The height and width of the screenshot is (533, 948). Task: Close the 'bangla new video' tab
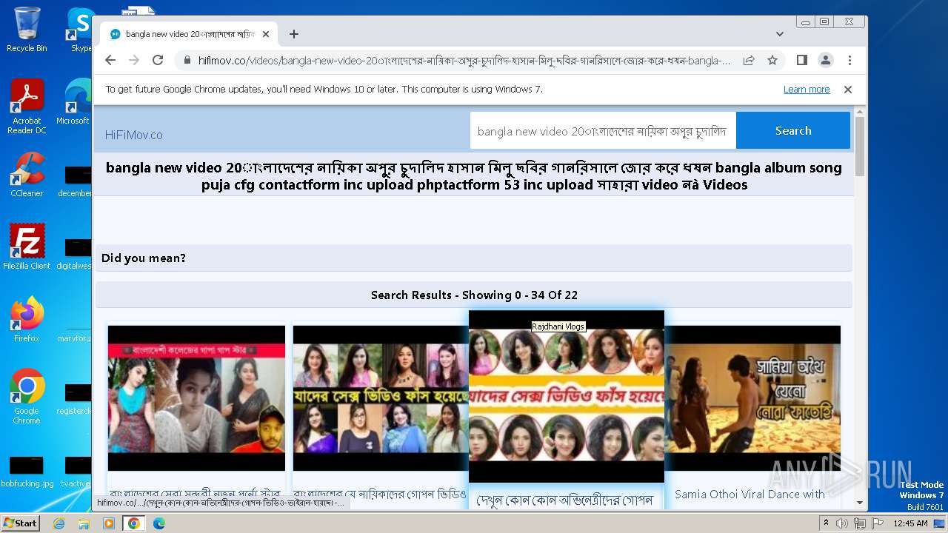click(266, 34)
